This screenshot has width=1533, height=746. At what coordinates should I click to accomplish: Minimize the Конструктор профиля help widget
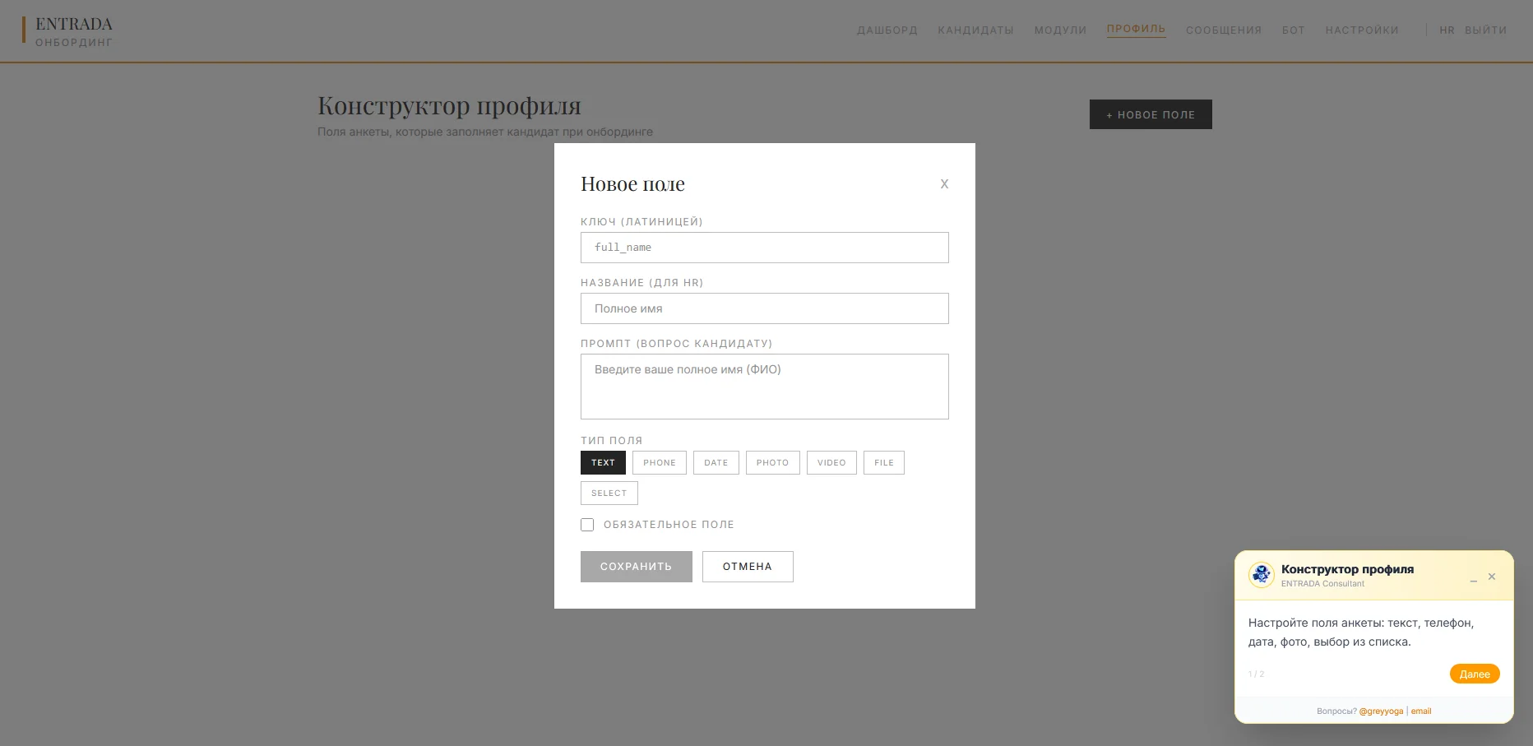tap(1473, 579)
